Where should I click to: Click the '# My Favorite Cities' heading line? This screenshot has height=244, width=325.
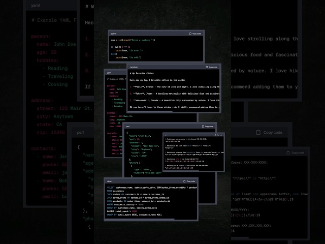142,73
